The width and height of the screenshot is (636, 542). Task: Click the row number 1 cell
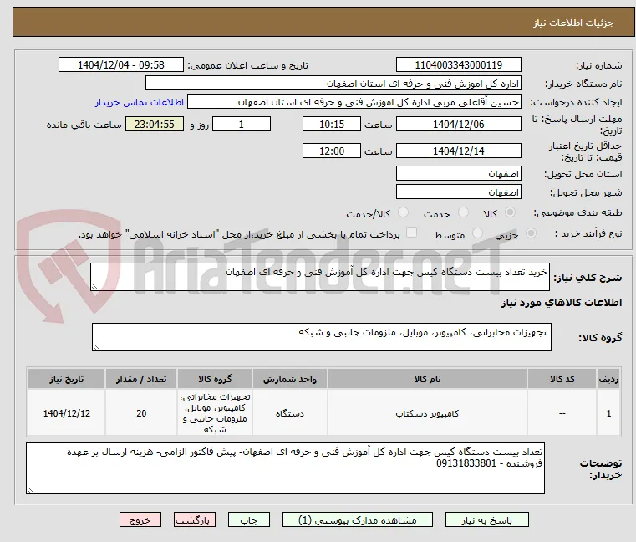point(608,413)
